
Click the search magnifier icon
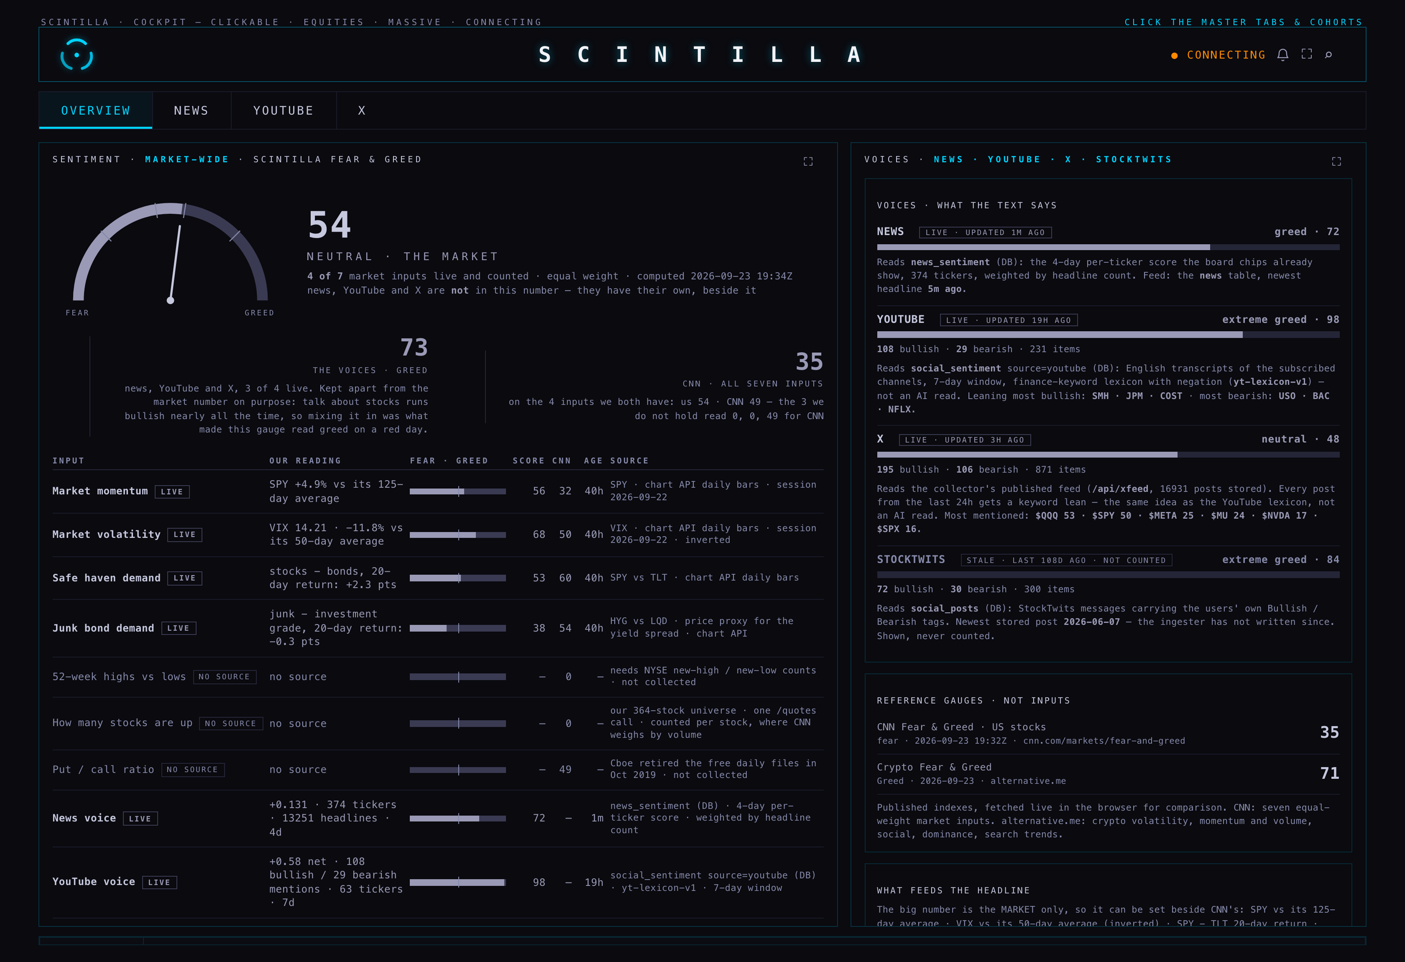pos(1328,55)
